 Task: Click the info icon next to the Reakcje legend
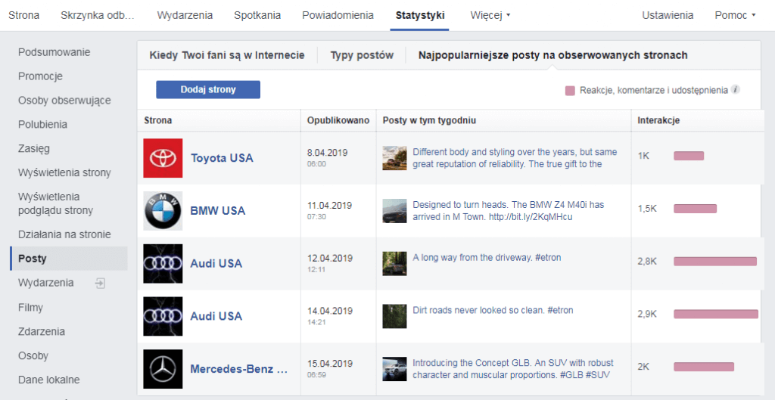tap(736, 90)
